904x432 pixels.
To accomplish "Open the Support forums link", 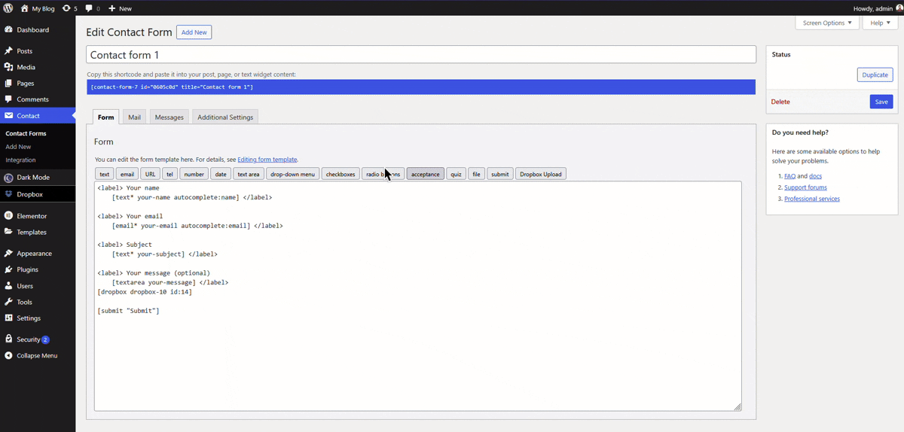I will coord(805,187).
